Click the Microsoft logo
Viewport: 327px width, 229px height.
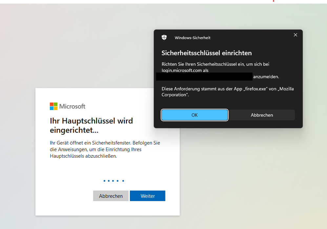[x=68, y=106]
